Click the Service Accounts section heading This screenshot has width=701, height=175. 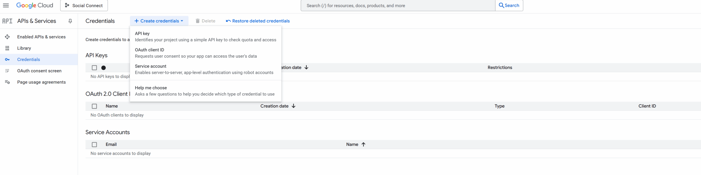pos(108,132)
